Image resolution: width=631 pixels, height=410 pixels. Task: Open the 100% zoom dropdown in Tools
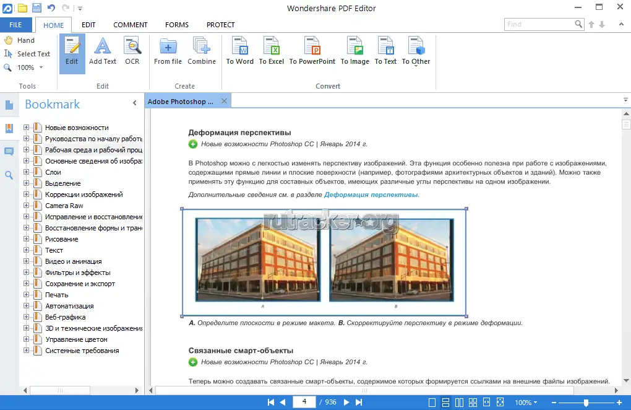(x=41, y=68)
